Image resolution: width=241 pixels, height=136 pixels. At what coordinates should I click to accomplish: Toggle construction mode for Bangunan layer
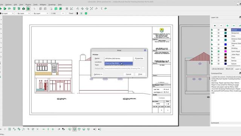(x=218, y=33)
